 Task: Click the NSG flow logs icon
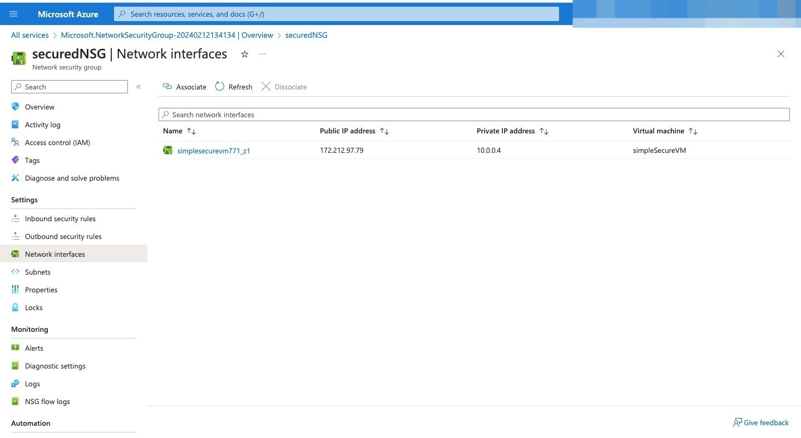15,401
